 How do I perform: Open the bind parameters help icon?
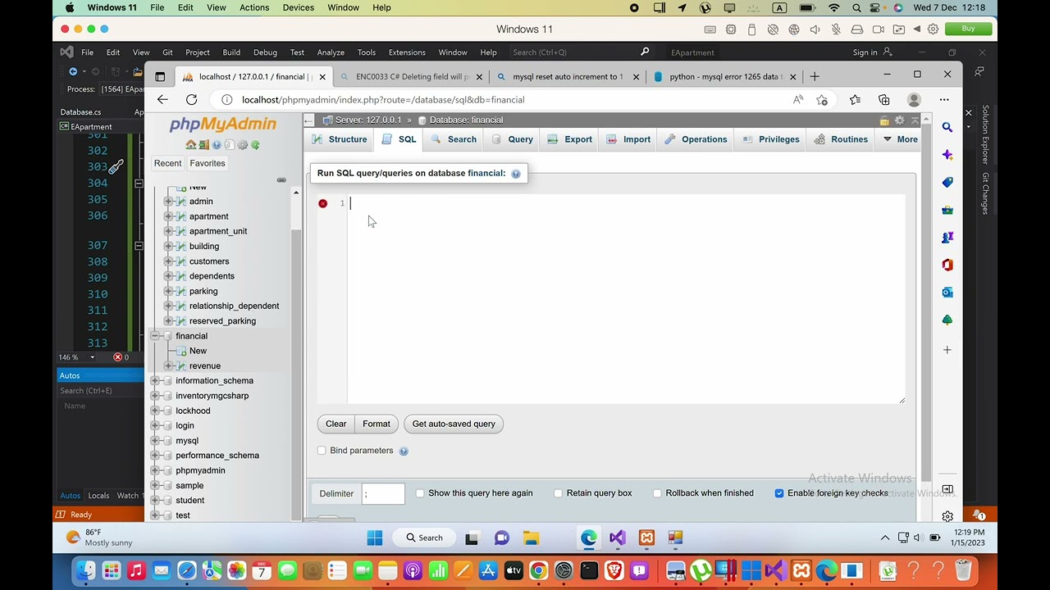[x=404, y=451]
